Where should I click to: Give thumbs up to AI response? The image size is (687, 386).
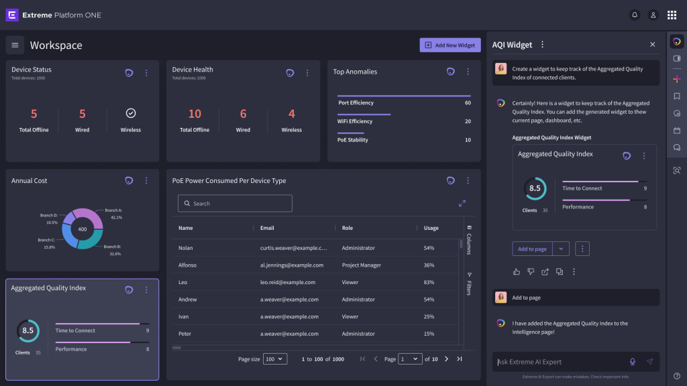pos(517,272)
